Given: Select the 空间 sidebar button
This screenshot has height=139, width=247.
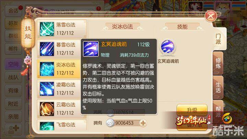Looking at the screenshot, I should click(x=13, y=64).
